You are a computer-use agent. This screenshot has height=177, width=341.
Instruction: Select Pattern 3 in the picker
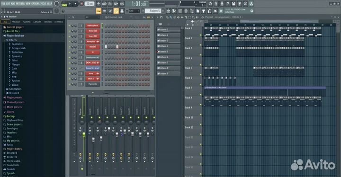169,41
